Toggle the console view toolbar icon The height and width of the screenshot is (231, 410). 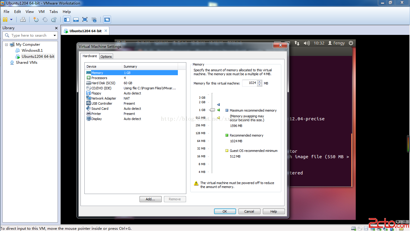click(x=107, y=20)
